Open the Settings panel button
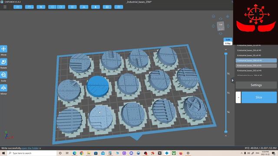 [x=256, y=85]
